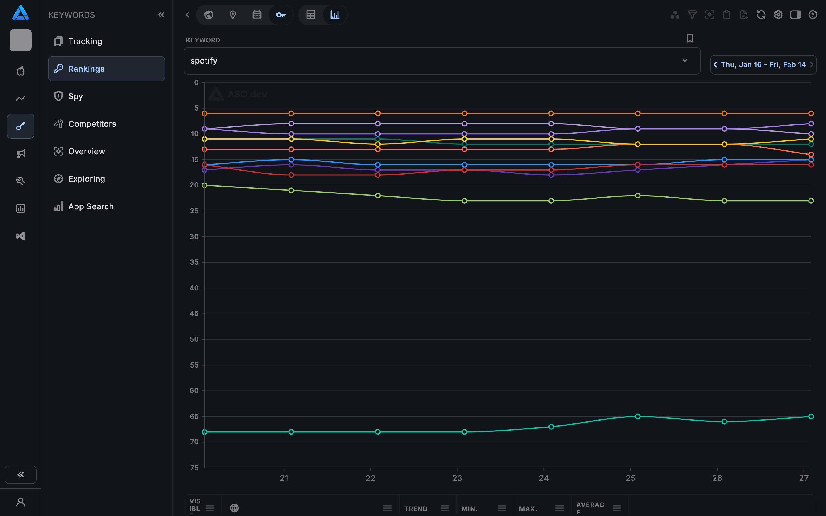
Task: Click the teal line's point on day 25
Action: click(637, 416)
